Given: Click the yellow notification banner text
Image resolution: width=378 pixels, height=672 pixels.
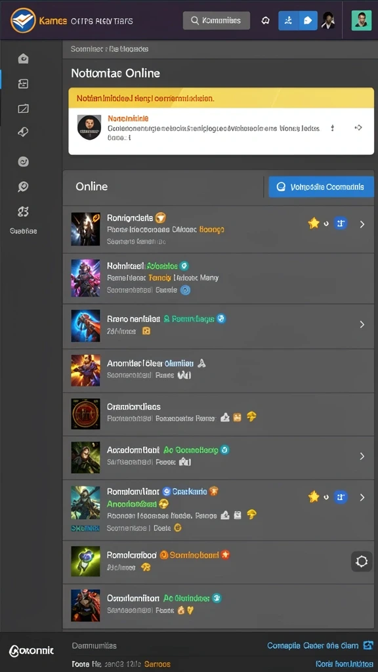Looking at the screenshot, I should (145, 98).
